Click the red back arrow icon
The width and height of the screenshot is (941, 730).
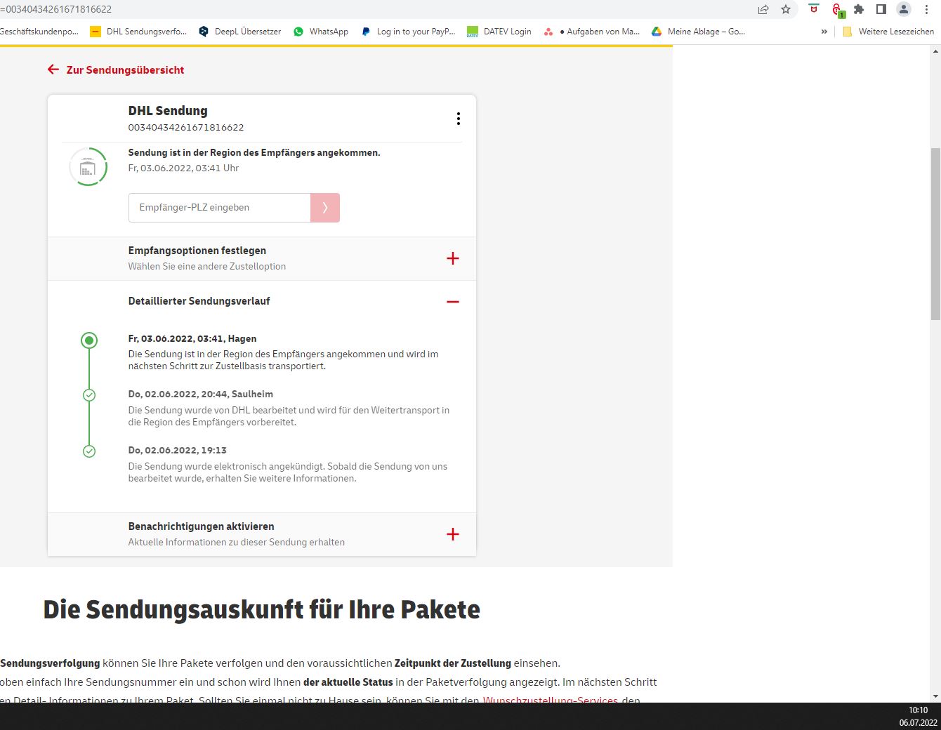coord(53,69)
